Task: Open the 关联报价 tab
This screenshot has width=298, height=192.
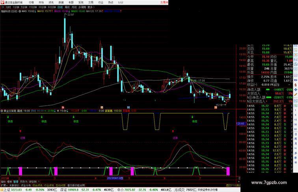Action: click(14, 185)
